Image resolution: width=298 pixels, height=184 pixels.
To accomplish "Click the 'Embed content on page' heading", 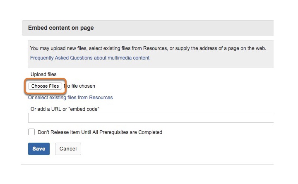I will click(61, 28).
